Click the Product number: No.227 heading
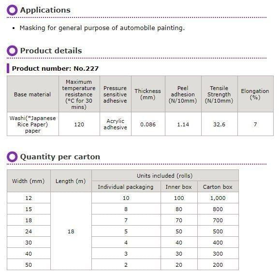The height and width of the screenshot is (275, 279). [x=55, y=68]
